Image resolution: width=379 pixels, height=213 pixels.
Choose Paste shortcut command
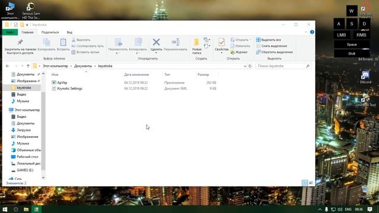[85, 52]
